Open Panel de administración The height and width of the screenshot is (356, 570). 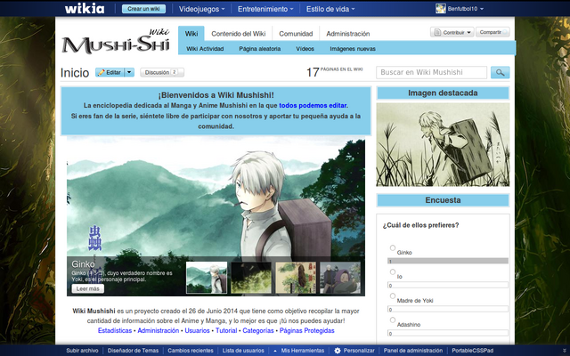coord(413,351)
